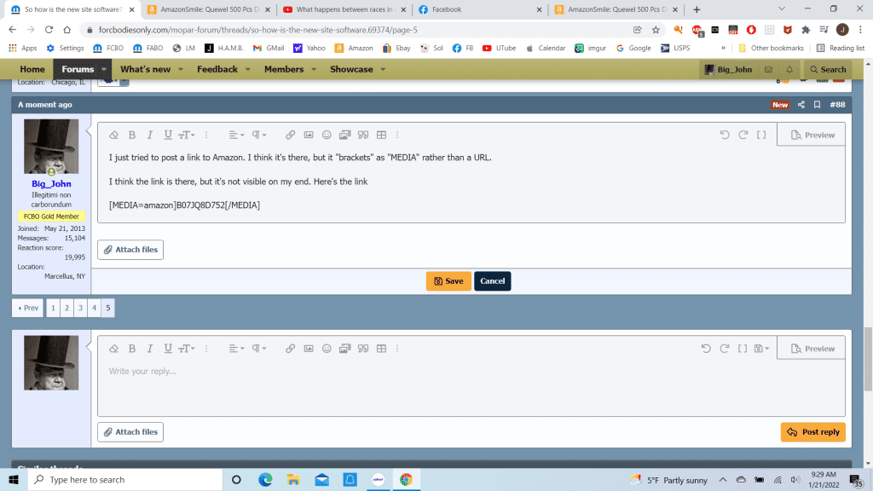
Task: Toggle underline in the reply editor
Action: coord(168,349)
